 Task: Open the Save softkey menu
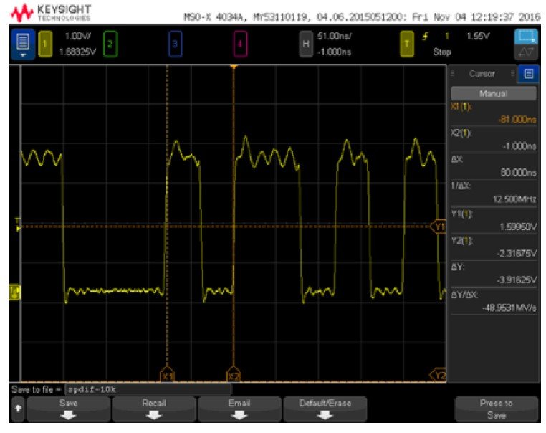coord(69,409)
